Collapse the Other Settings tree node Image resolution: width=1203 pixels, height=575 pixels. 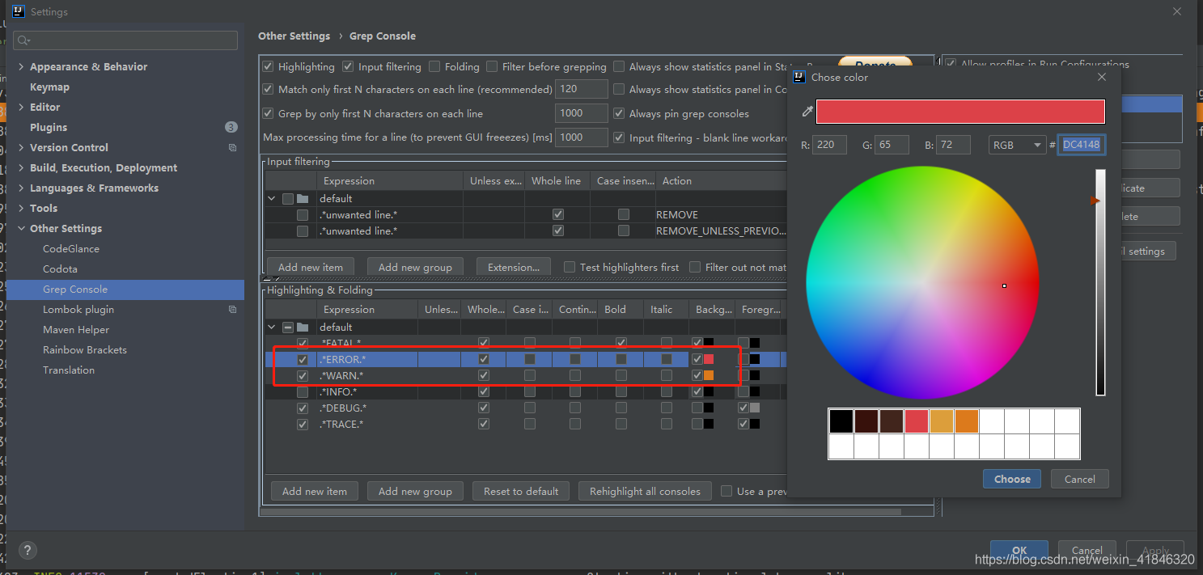(21, 229)
